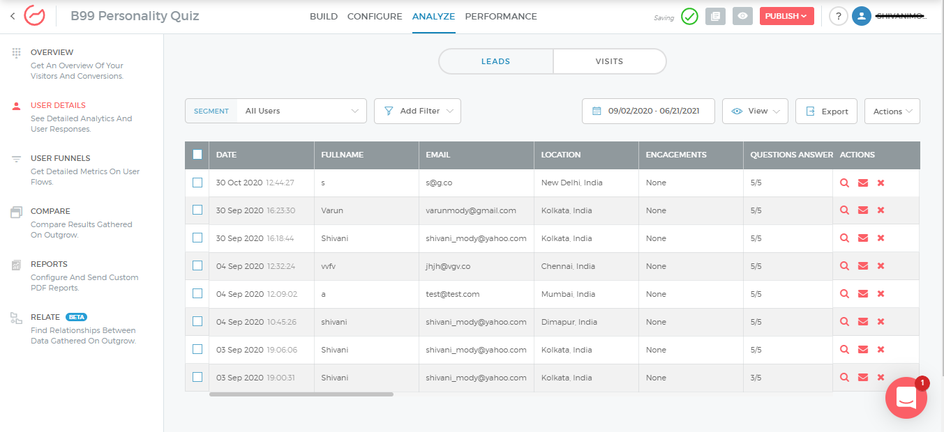Viewport: 944px width, 432px height.
Task: Open the help question mark
Action: coord(839,16)
